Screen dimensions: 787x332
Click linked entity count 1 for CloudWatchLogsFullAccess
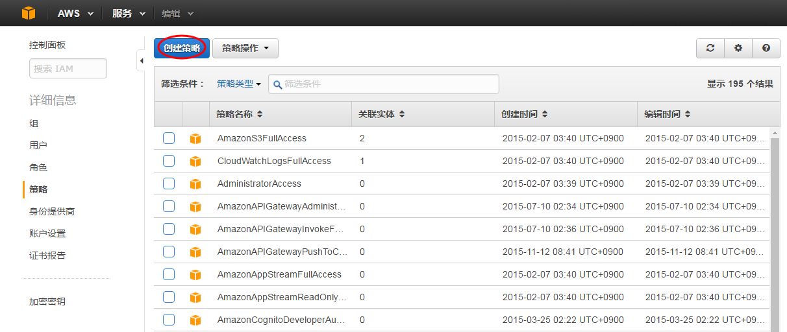(362, 161)
